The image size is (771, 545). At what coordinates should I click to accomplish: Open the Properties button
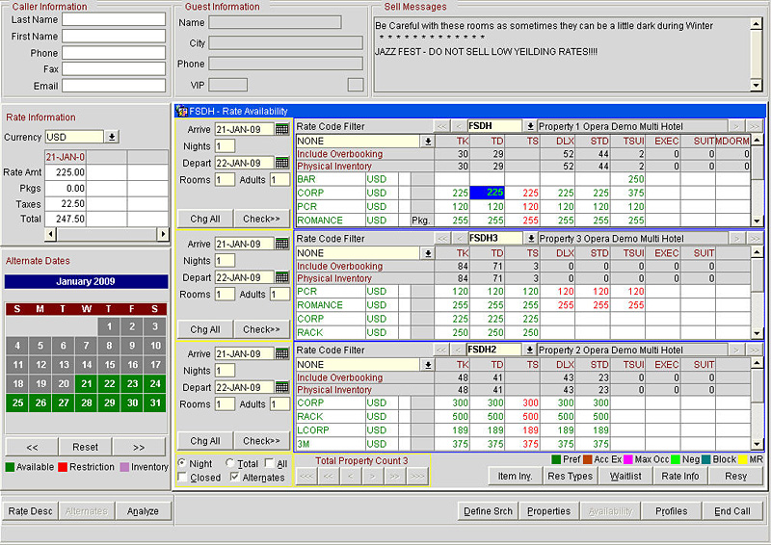(548, 511)
